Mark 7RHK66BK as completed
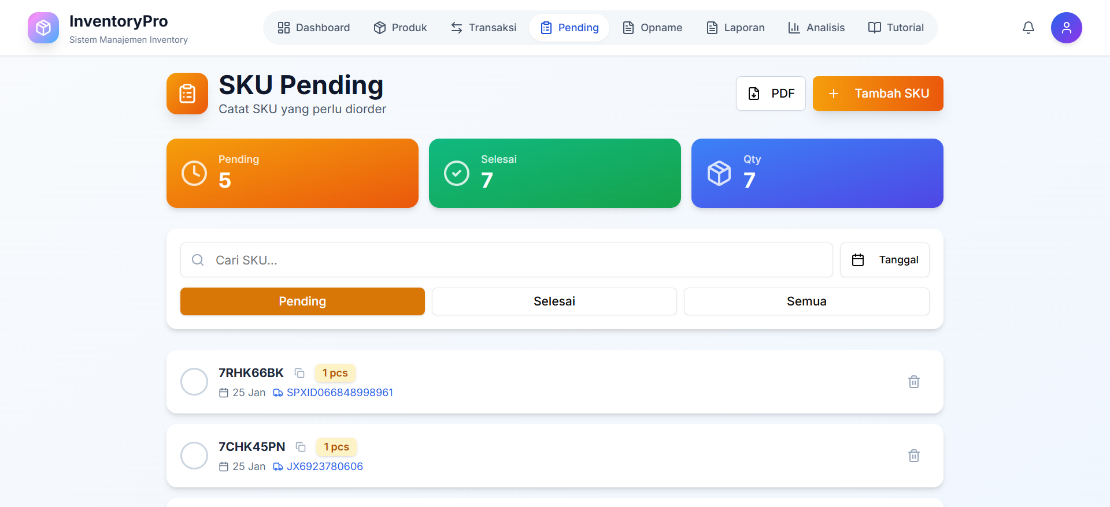The image size is (1110, 507). [x=194, y=382]
